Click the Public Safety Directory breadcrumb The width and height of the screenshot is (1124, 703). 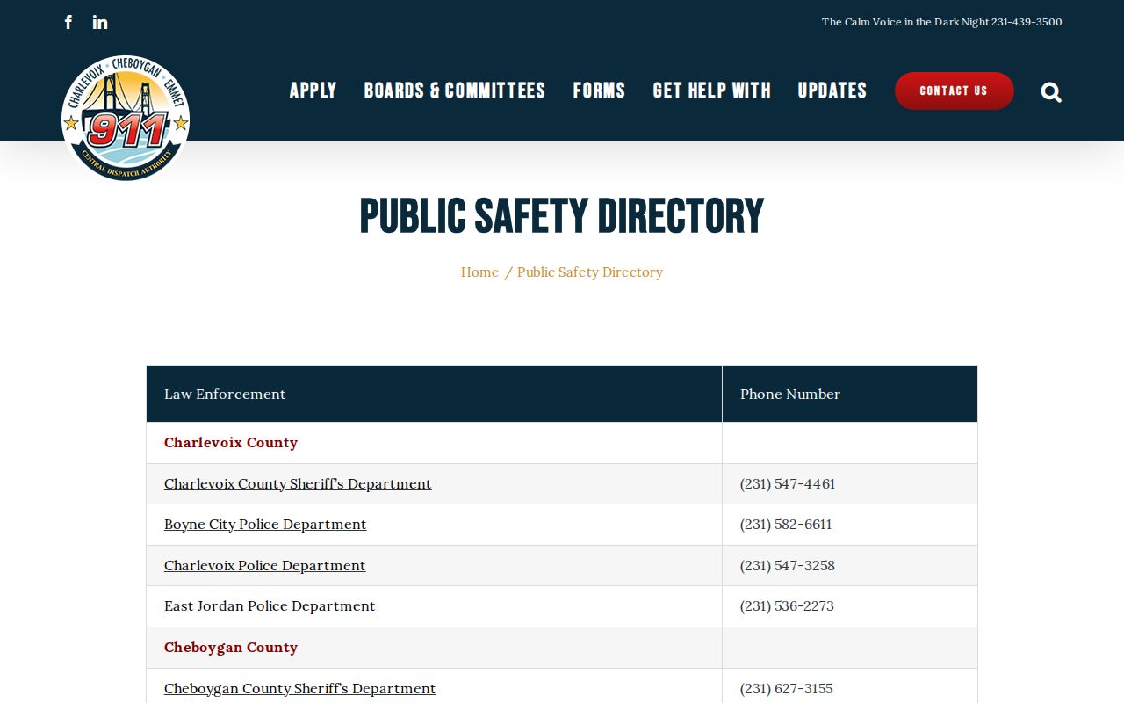point(590,272)
